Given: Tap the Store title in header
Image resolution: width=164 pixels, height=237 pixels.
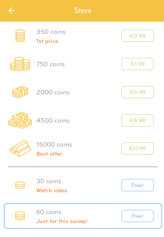Looking at the screenshot, I should point(83,10).
